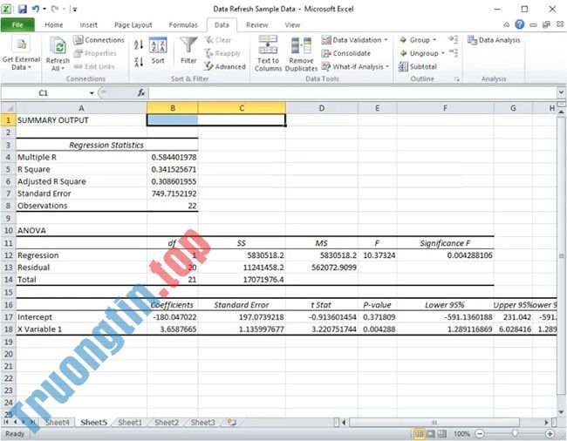Select X Variable 1 coefficient 3.6587665

coord(173,329)
